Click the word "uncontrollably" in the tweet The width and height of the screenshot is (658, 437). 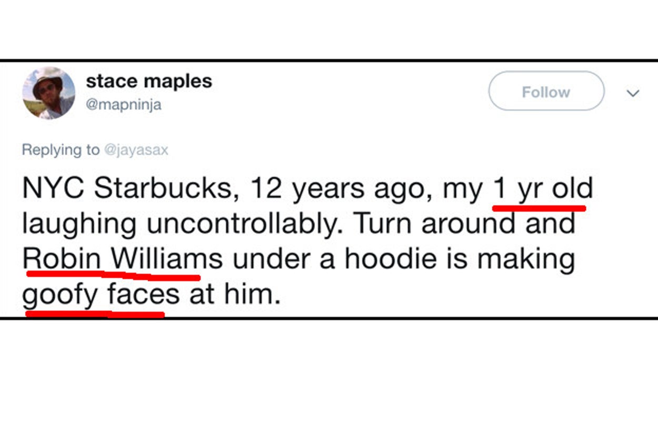point(244,224)
